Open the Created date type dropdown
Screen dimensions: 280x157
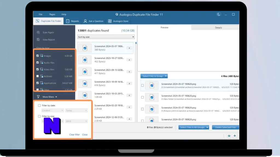(52, 111)
